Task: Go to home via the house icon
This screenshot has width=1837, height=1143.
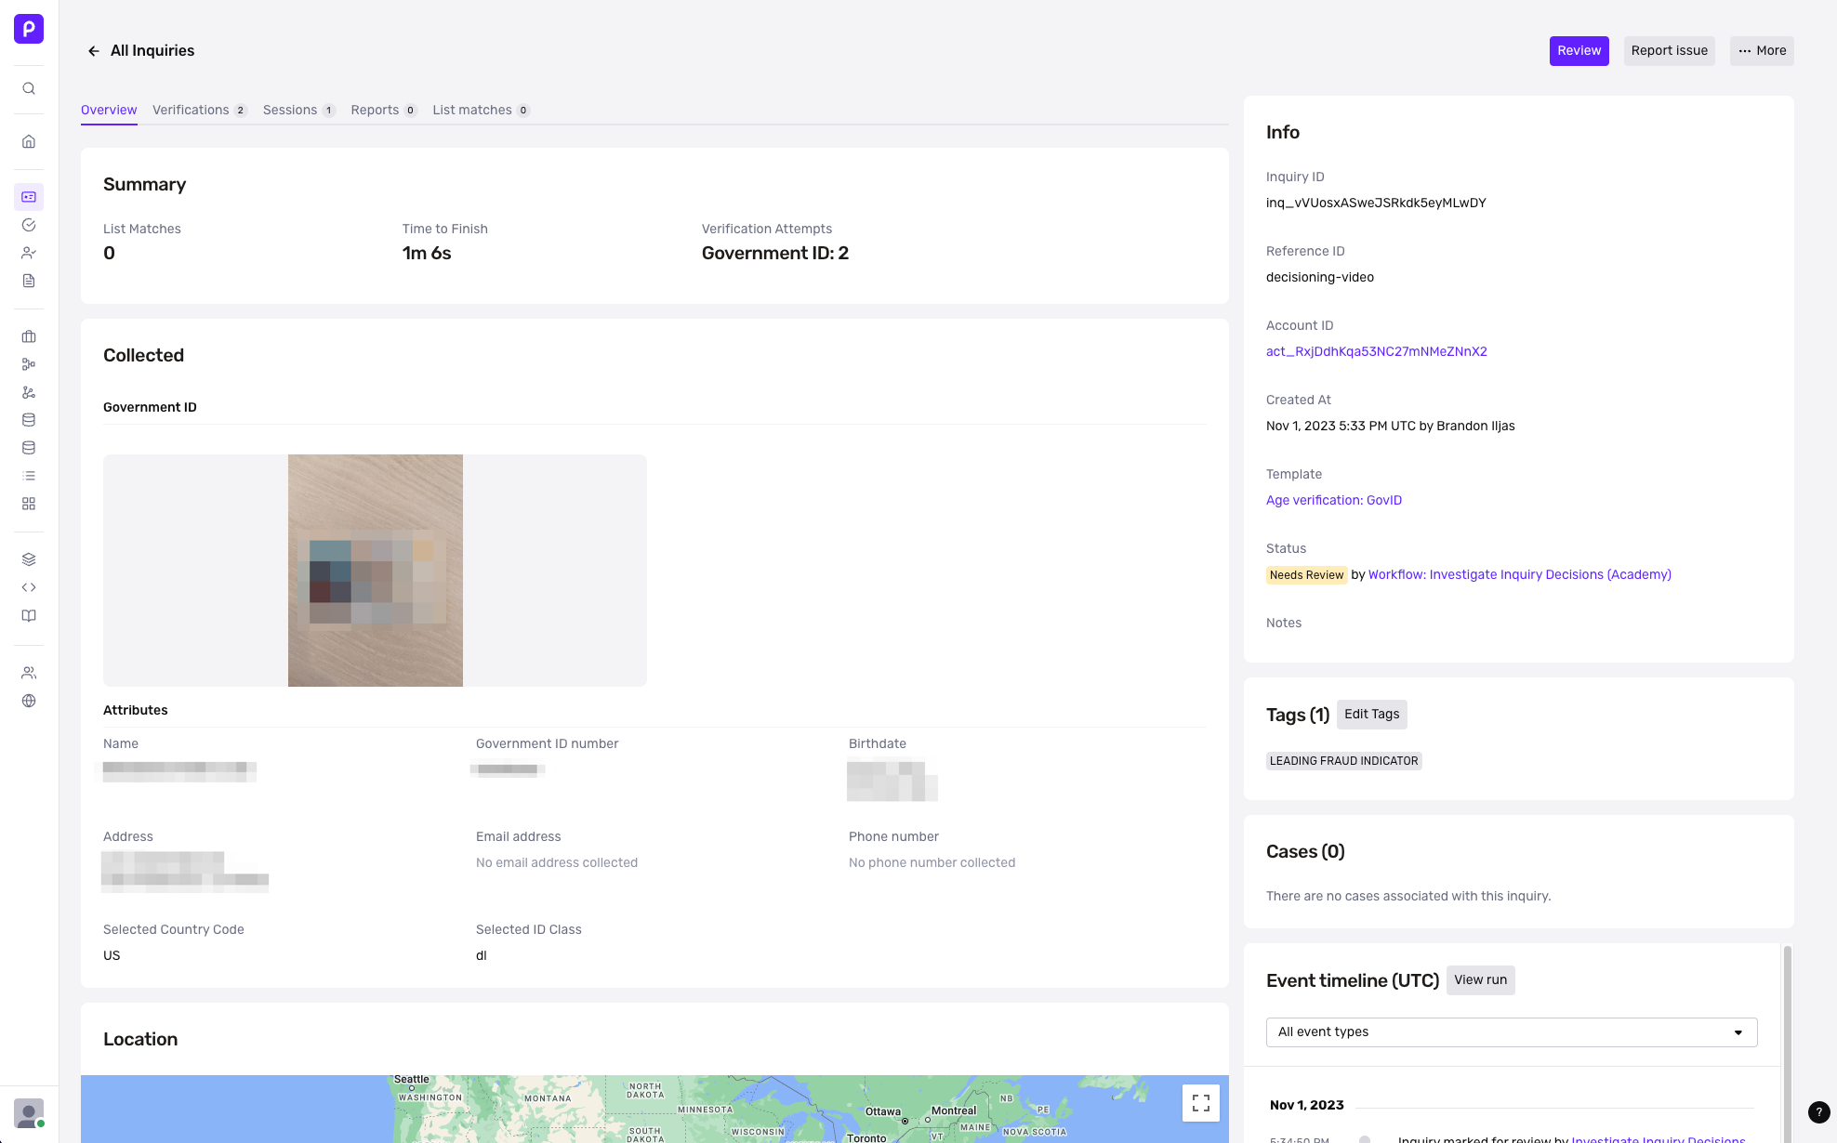Action: (29, 141)
